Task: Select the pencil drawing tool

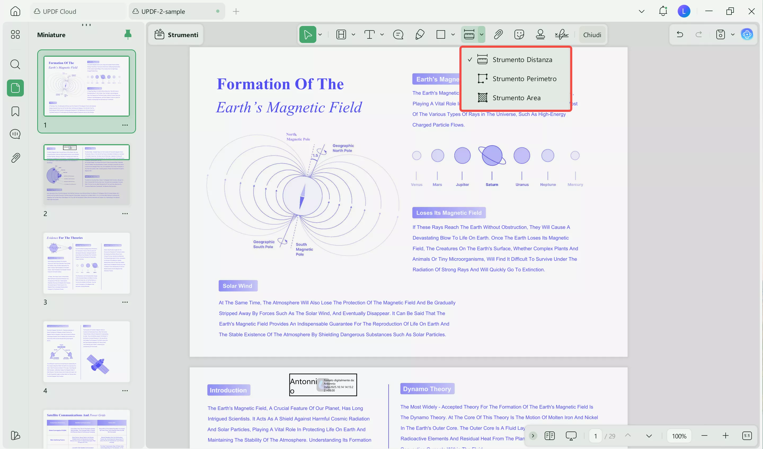Action: point(420,34)
